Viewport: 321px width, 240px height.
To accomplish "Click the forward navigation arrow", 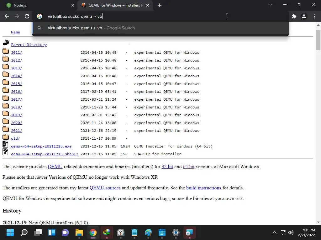I will click(17, 16).
